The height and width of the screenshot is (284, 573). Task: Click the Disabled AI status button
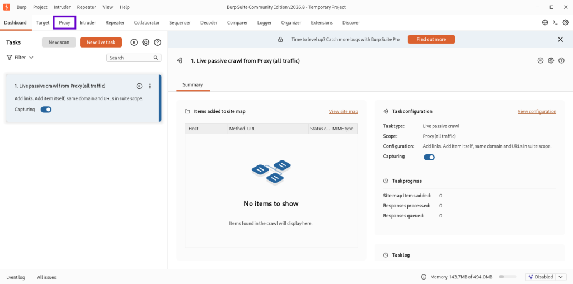coord(541,277)
